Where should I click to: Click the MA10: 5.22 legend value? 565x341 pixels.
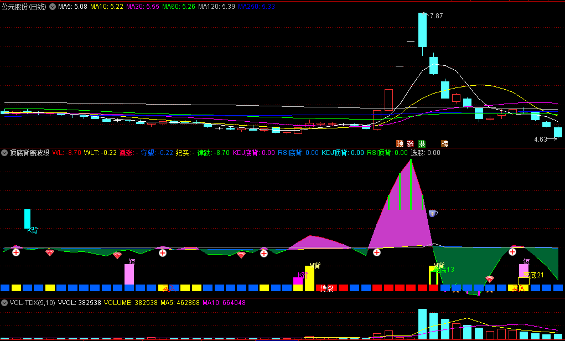click(x=107, y=7)
